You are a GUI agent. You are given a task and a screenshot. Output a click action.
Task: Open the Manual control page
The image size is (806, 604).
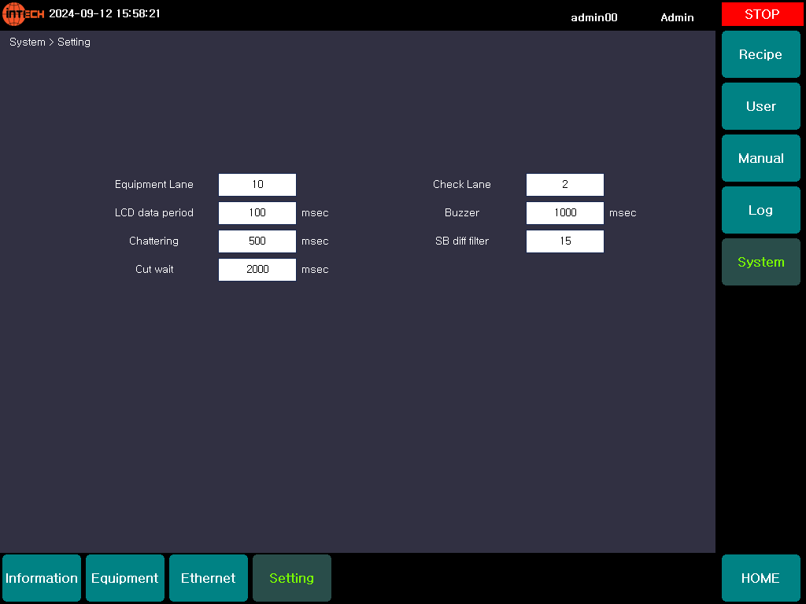(760, 158)
